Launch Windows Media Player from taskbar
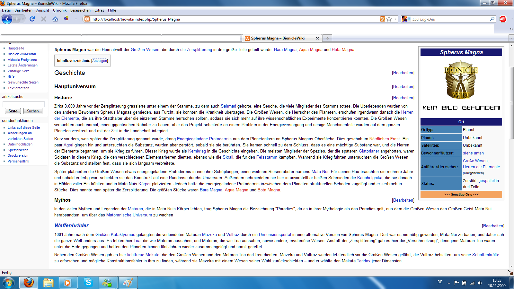 coord(68,283)
